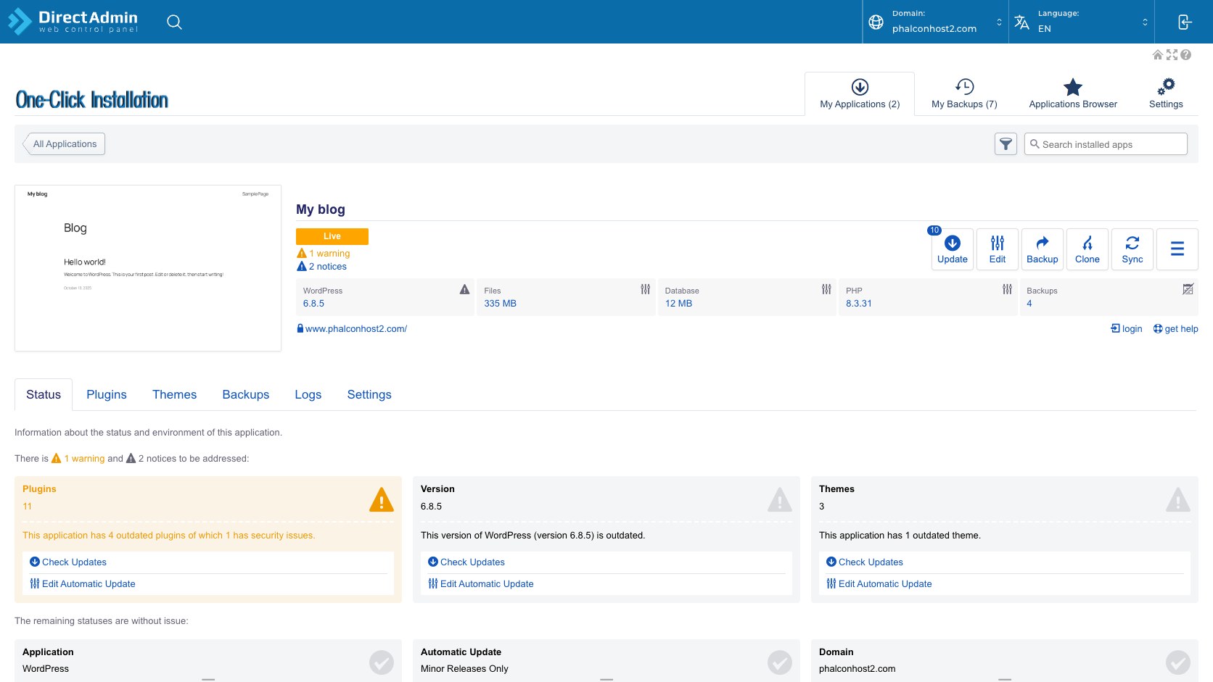Click the Edit sliders button

point(998,249)
